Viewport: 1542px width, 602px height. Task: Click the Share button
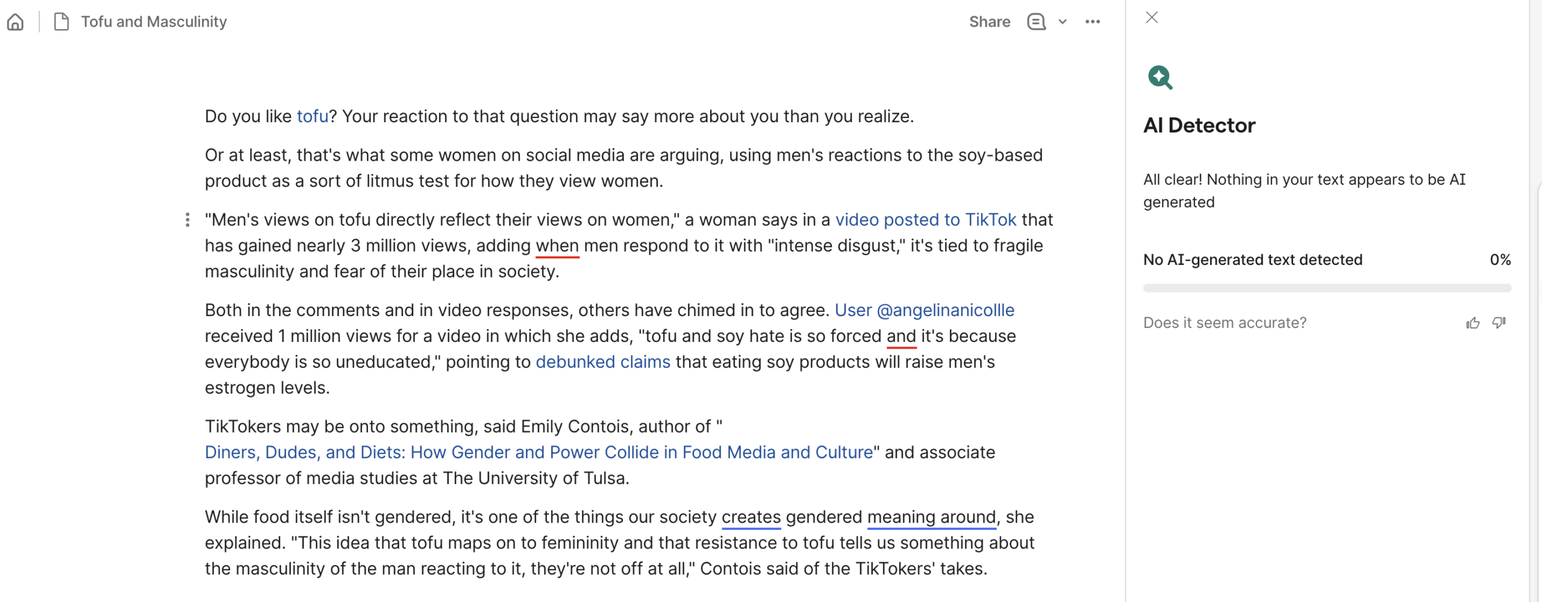[x=990, y=22]
